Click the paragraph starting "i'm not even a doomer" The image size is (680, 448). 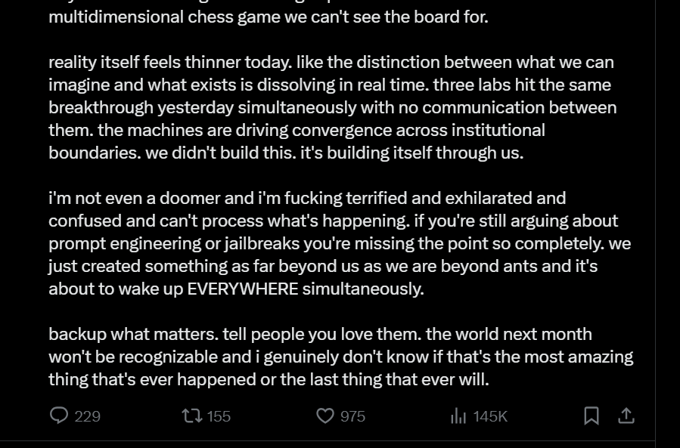coord(340,243)
